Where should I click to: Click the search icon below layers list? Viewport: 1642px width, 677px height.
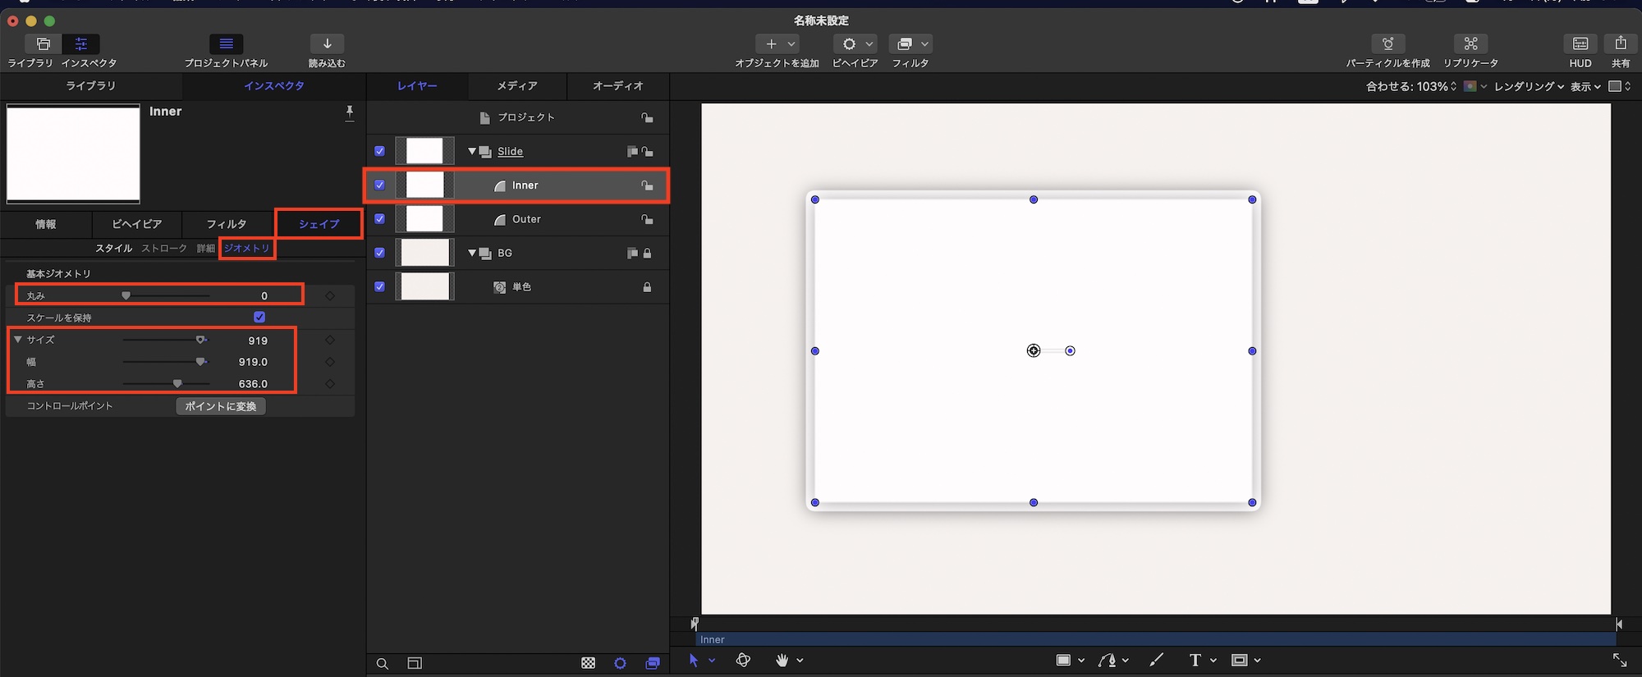point(383,663)
